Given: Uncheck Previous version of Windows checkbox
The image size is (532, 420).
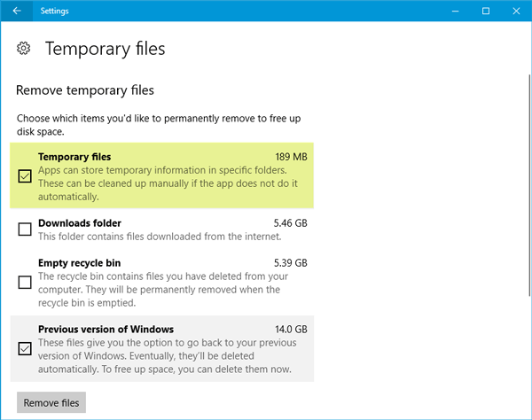Looking at the screenshot, I should (x=25, y=348).
